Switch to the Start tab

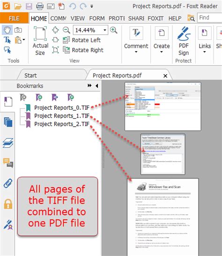[x=30, y=75]
